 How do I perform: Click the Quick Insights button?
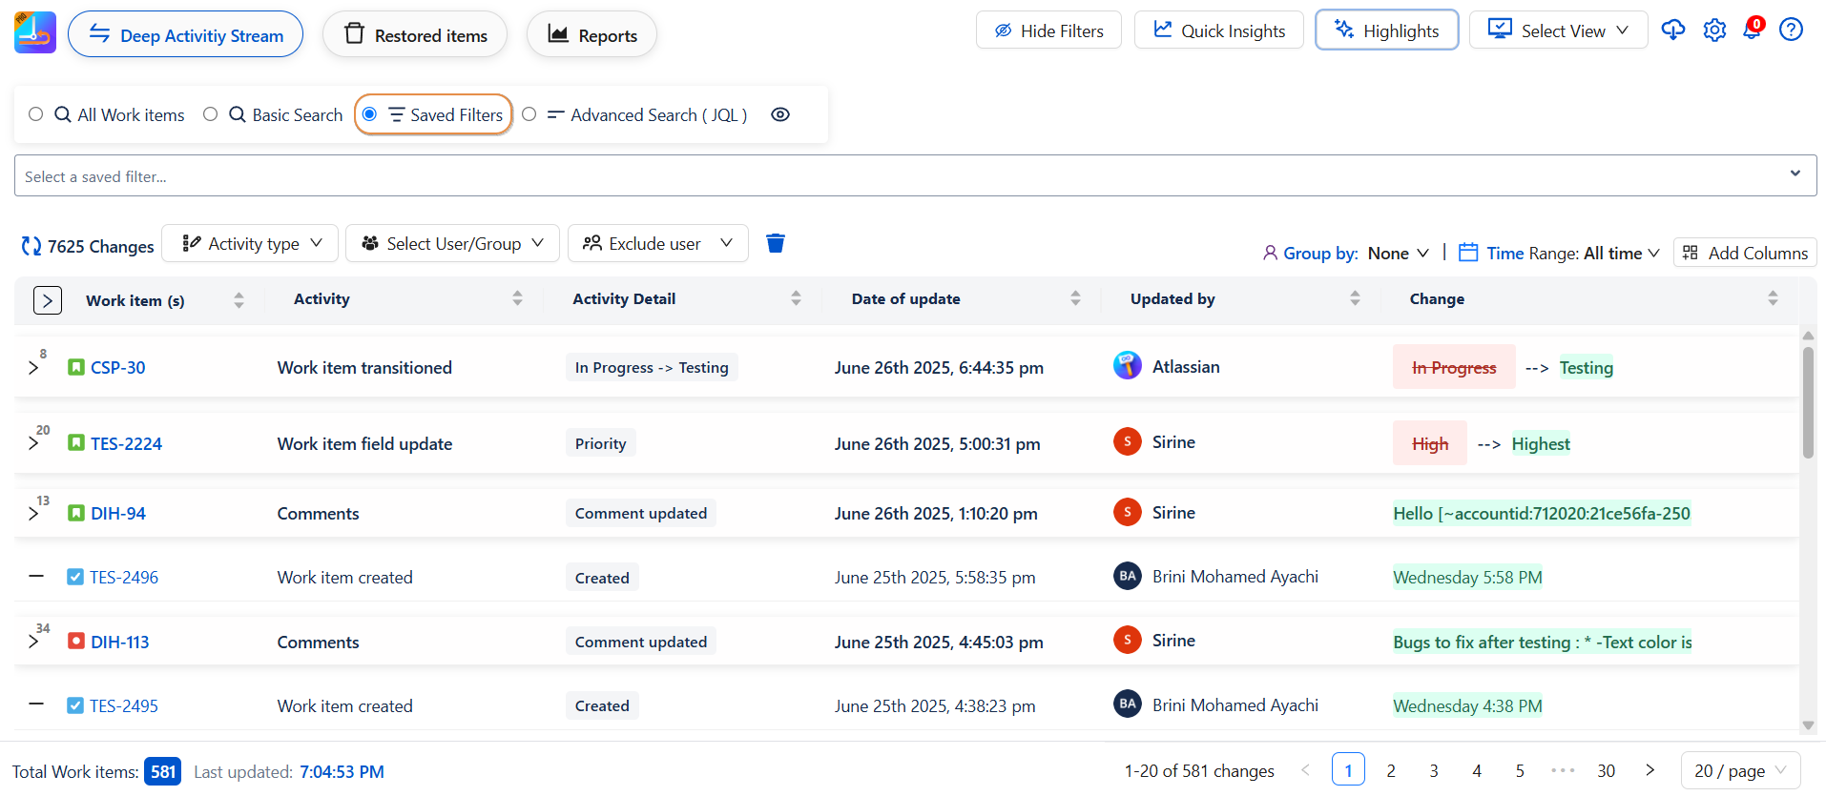click(1218, 31)
